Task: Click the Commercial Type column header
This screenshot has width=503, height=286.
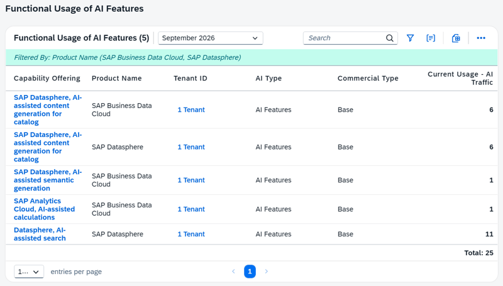Action: [x=368, y=78]
